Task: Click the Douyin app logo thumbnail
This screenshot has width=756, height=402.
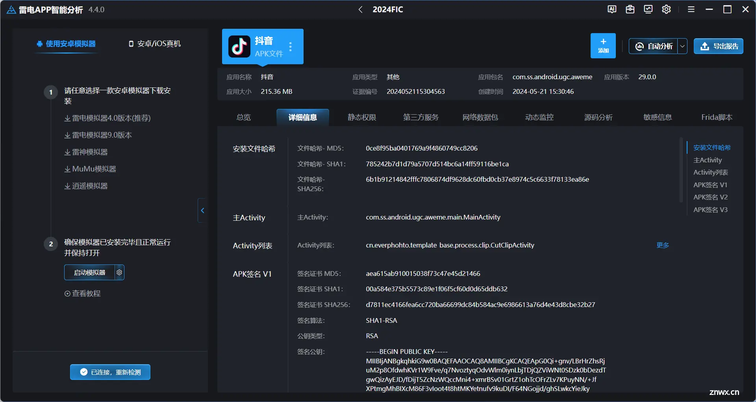Action: 239,47
